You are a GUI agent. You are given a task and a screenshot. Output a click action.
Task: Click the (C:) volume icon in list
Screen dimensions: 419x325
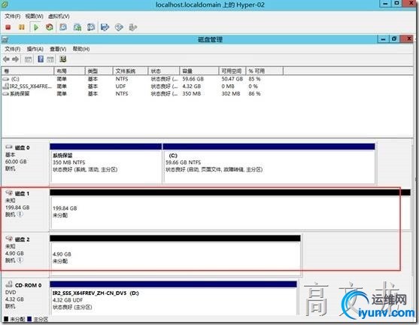6,79
